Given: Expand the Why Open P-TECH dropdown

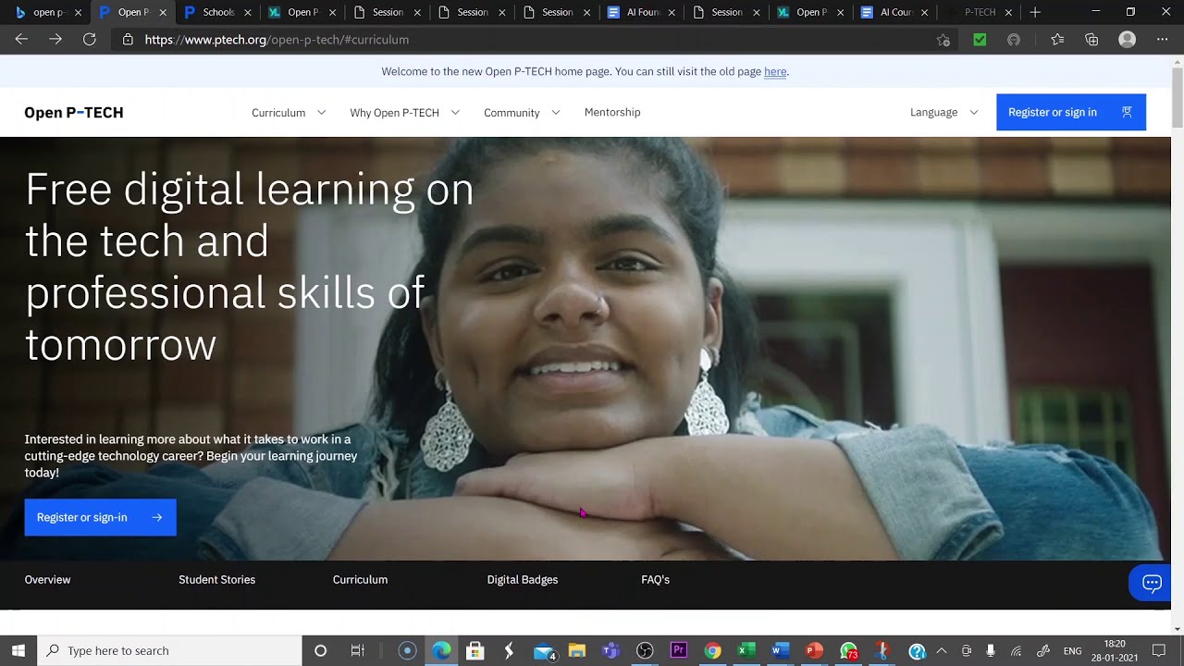Looking at the screenshot, I should (404, 112).
